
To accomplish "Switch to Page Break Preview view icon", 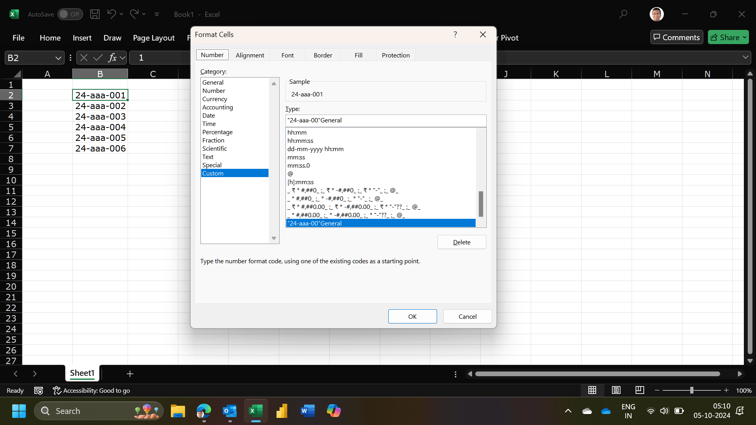I will click(x=639, y=390).
